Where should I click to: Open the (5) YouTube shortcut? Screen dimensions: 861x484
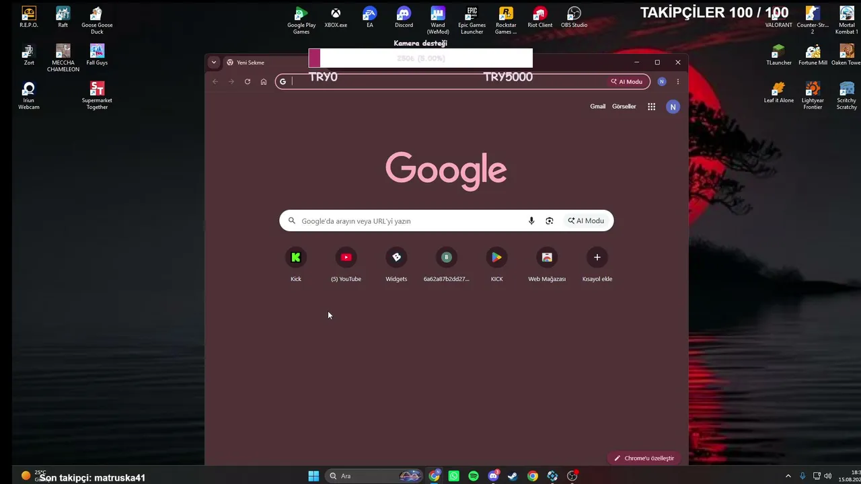tap(346, 265)
